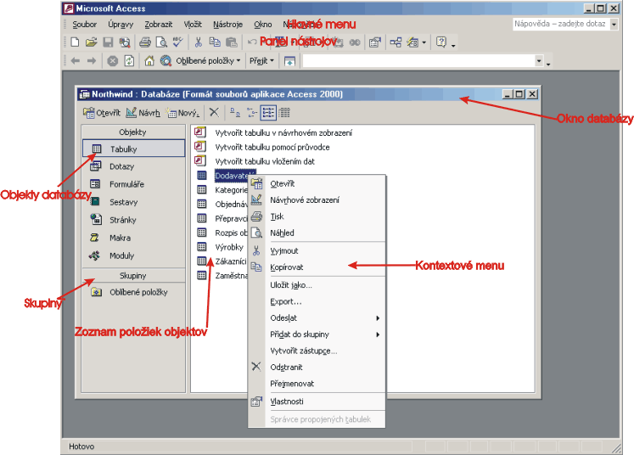Switch to Details view in database window
The image size is (634, 455).
coord(284,112)
